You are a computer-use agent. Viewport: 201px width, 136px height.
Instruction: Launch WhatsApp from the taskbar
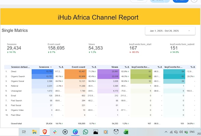(x=85, y=132)
